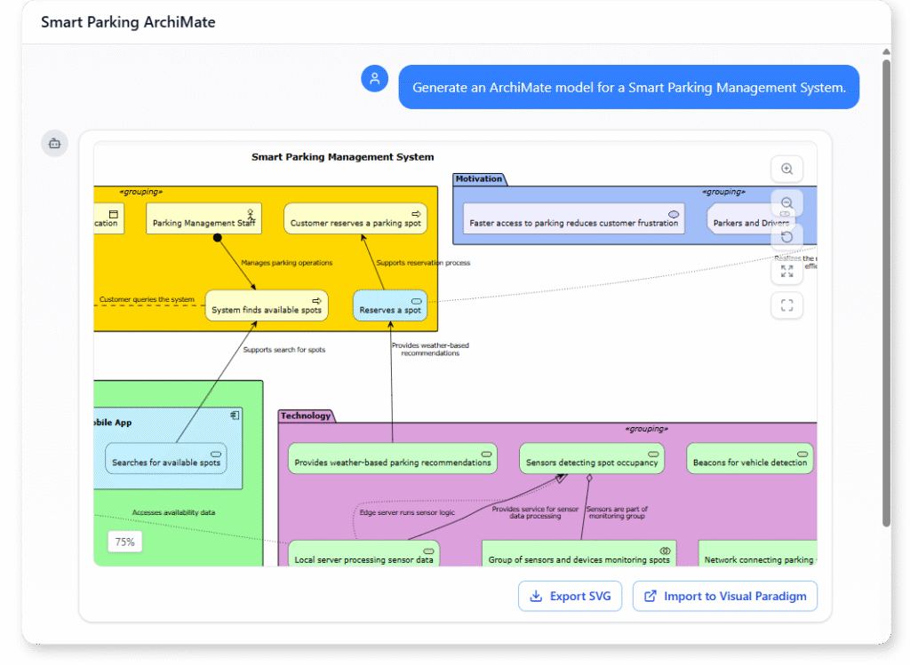Click the bot avatar beside the diagram card
The image size is (910, 665).
point(54,143)
